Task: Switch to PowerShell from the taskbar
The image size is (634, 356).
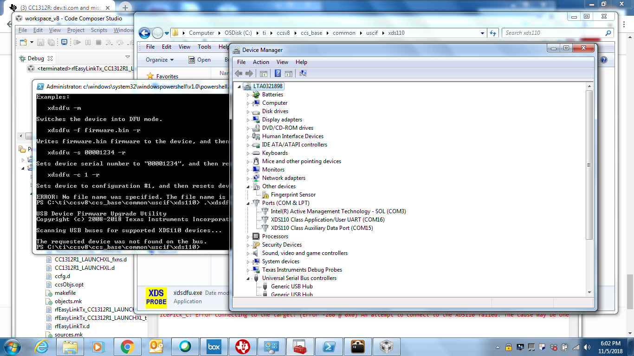Action: click(x=329, y=346)
